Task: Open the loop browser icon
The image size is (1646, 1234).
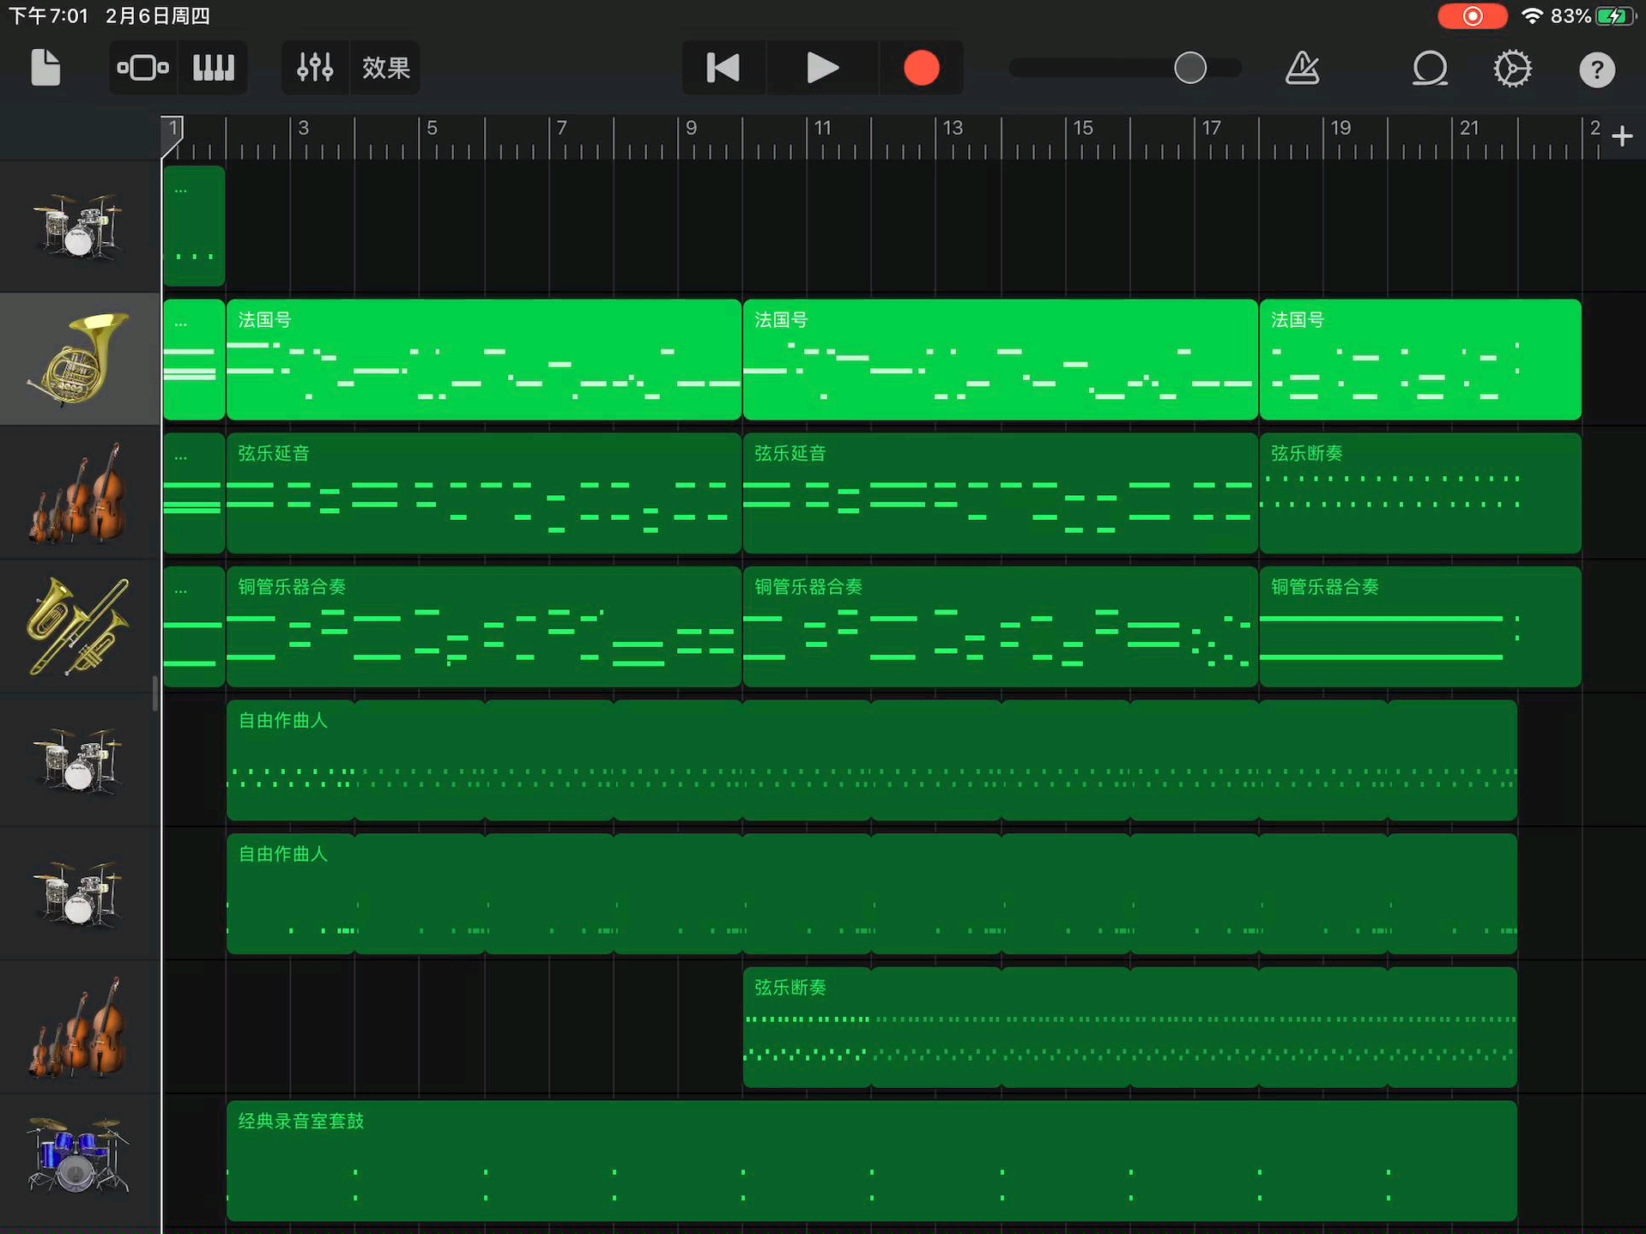Action: tap(1430, 69)
